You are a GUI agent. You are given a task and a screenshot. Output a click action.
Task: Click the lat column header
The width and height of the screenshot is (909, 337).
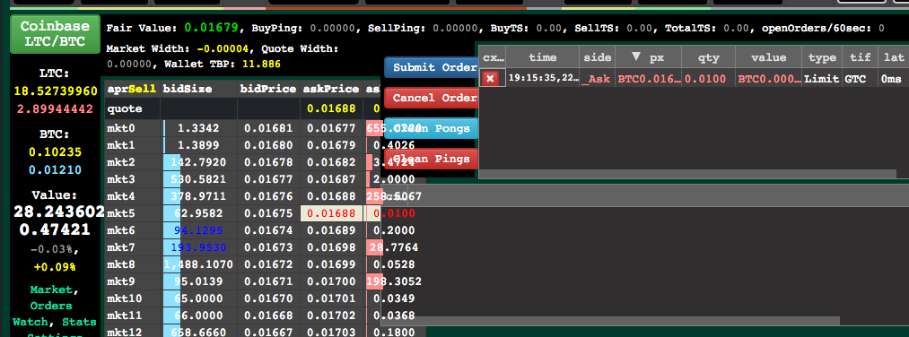pyautogui.click(x=894, y=57)
